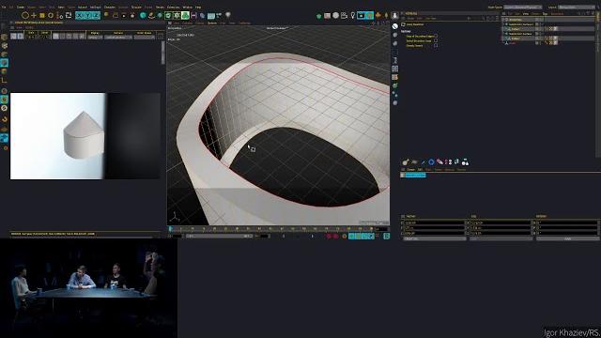Click the white nodes icon in material toolbar

pyautogui.click(x=465, y=162)
